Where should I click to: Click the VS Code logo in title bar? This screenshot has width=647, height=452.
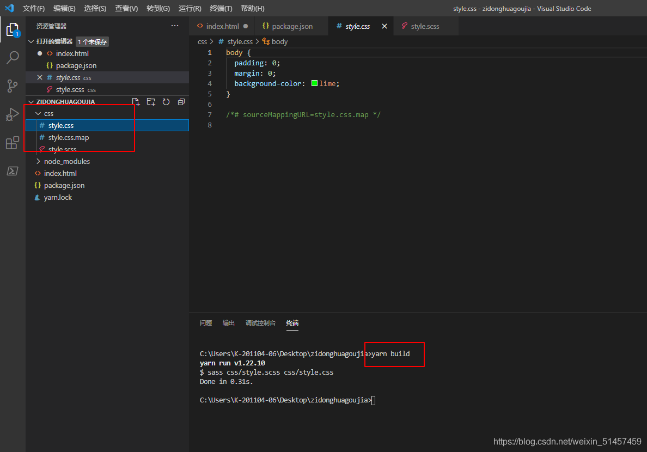[x=9, y=8]
